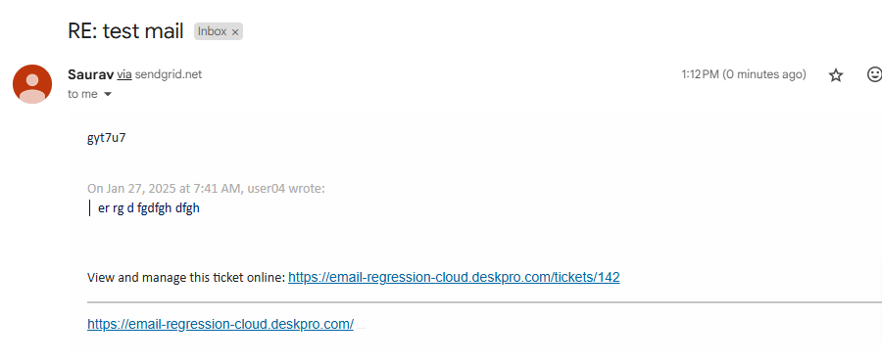Click the vertical quote bar beside quoted text
Screen dimensions: 882x363
click(90, 208)
